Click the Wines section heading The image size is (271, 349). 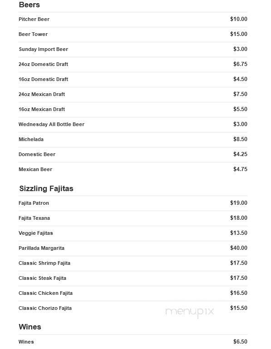pyautogui.click(x=30, y=327)
